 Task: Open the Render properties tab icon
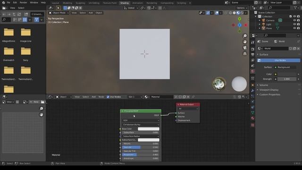pyautogui.click(x=253, y=49)
